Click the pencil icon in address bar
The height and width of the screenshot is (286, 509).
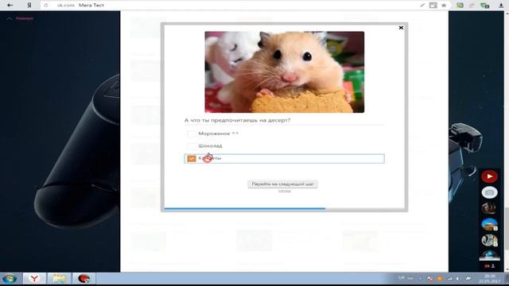(x=422, y=6)
